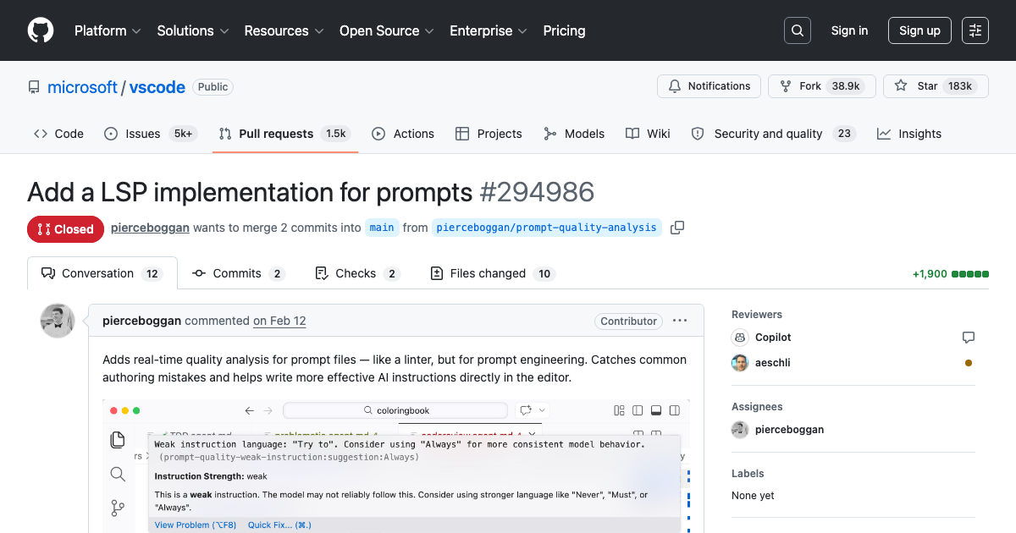The height and width of the screenshot is (533, 1016).
Task: Open the microsoft organization link
Action: 82,87
